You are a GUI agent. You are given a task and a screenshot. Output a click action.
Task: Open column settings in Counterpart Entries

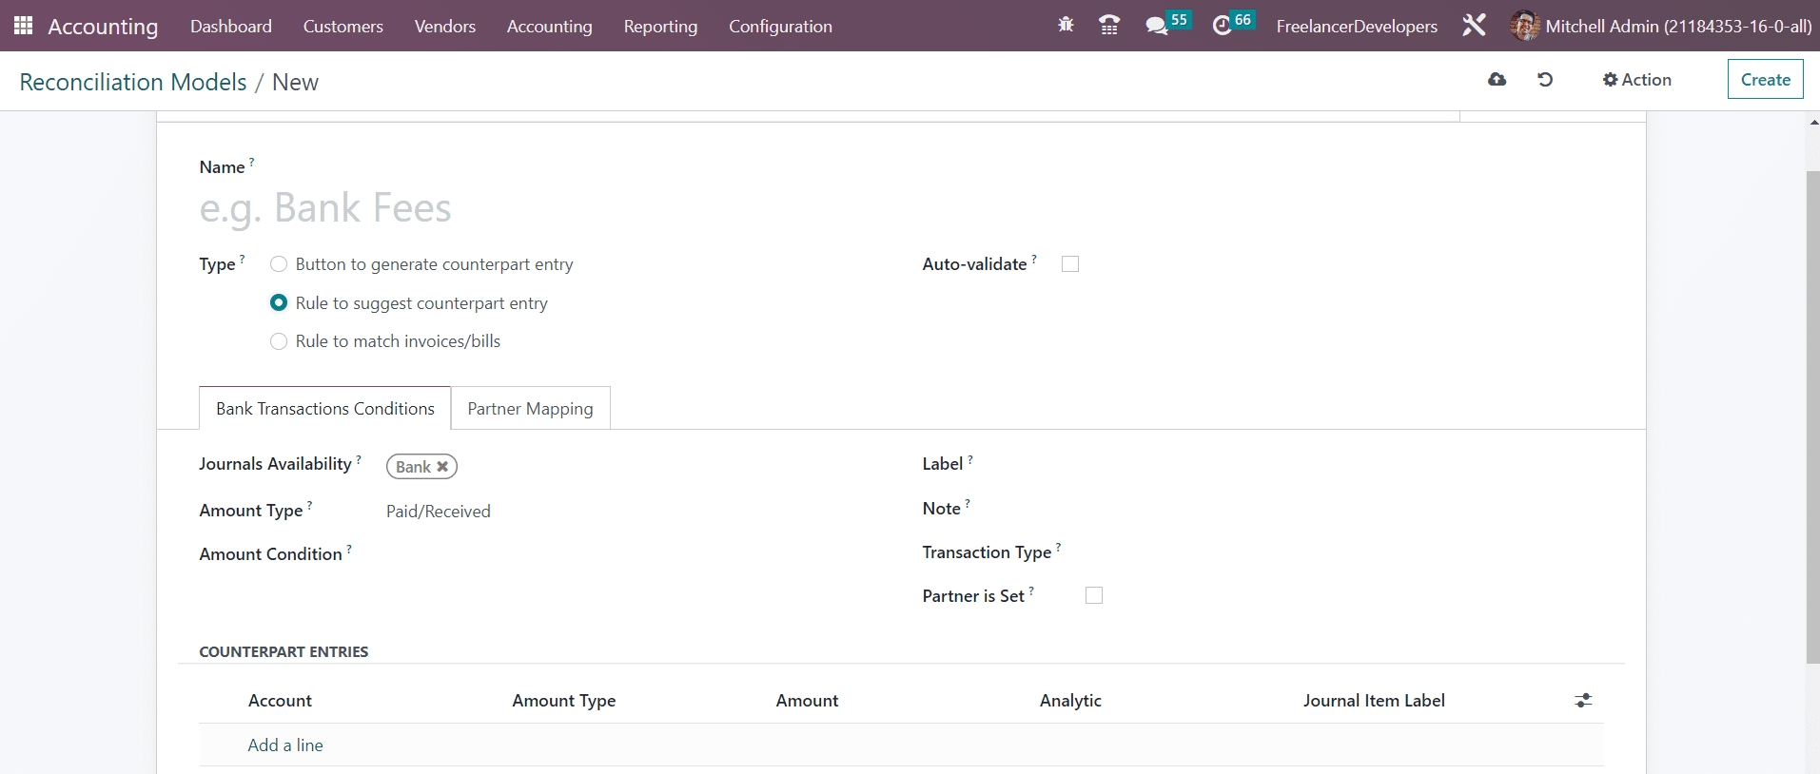pyautogui.click(x=1583, y=701)
